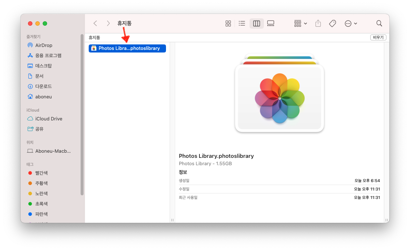Click the Photos Library preview thumbnail
This screenshot has height=250, width=410.
click(x=279, y=94)
